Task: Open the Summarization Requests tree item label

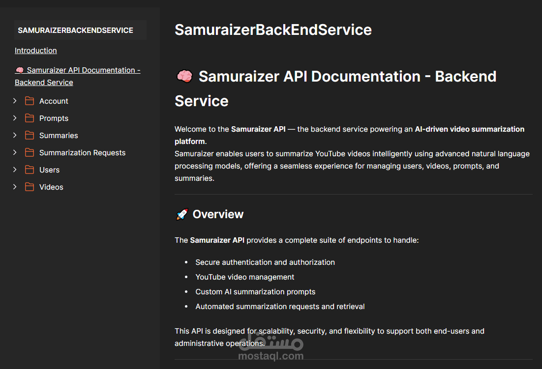Action: (82, 153)
